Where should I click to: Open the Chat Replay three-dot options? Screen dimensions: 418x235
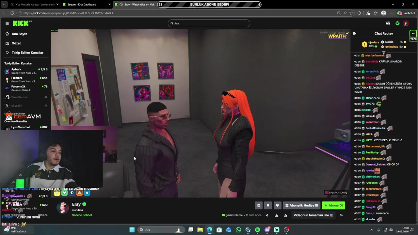tap(413, 34)
